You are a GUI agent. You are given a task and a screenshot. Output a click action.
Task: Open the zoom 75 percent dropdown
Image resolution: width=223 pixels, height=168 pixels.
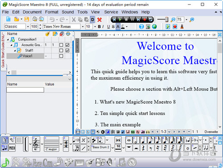(x=186, y=20)
